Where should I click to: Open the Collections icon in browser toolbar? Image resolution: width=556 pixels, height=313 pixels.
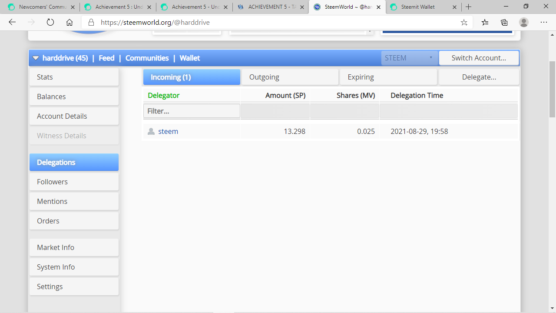pyautogui.click(x=504, y=22)
